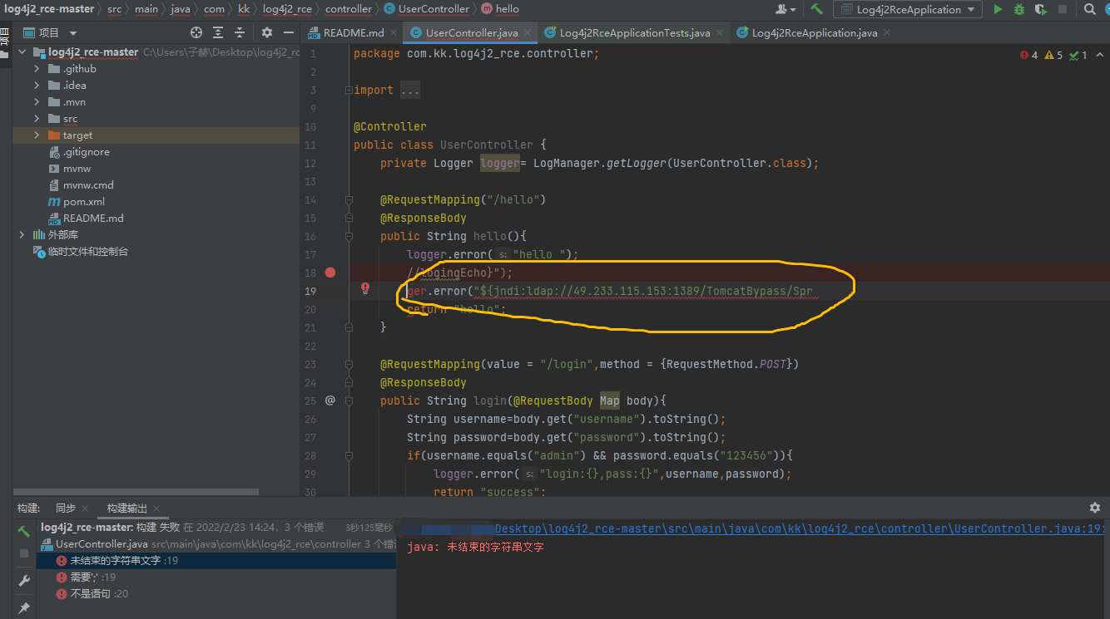1110x619 pixels.
Task: Close the 构建输出 tab
Action: [156, 508]
